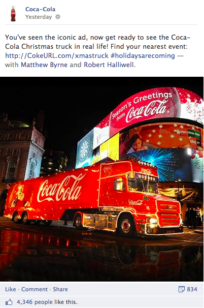The image size is (204, 308).
Task: View the 834 comments count
Action: 192,289
